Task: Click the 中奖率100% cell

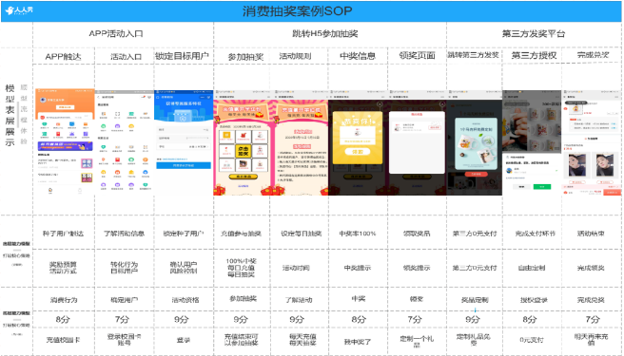Action: (358, 234)
